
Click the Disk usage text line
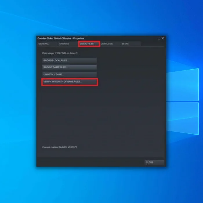[x=60, y=53]
